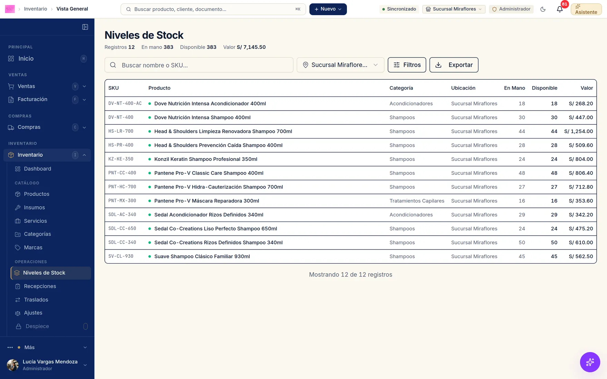Click the Compras truck icon
This screenshot has height=379, width=607.
point(11,127)
